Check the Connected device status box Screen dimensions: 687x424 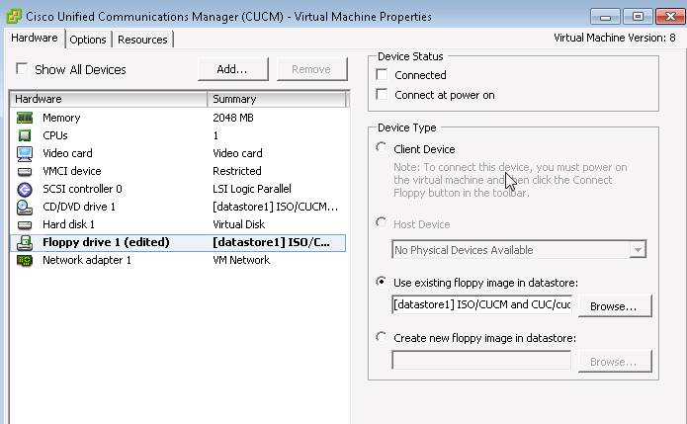[383, 75]
